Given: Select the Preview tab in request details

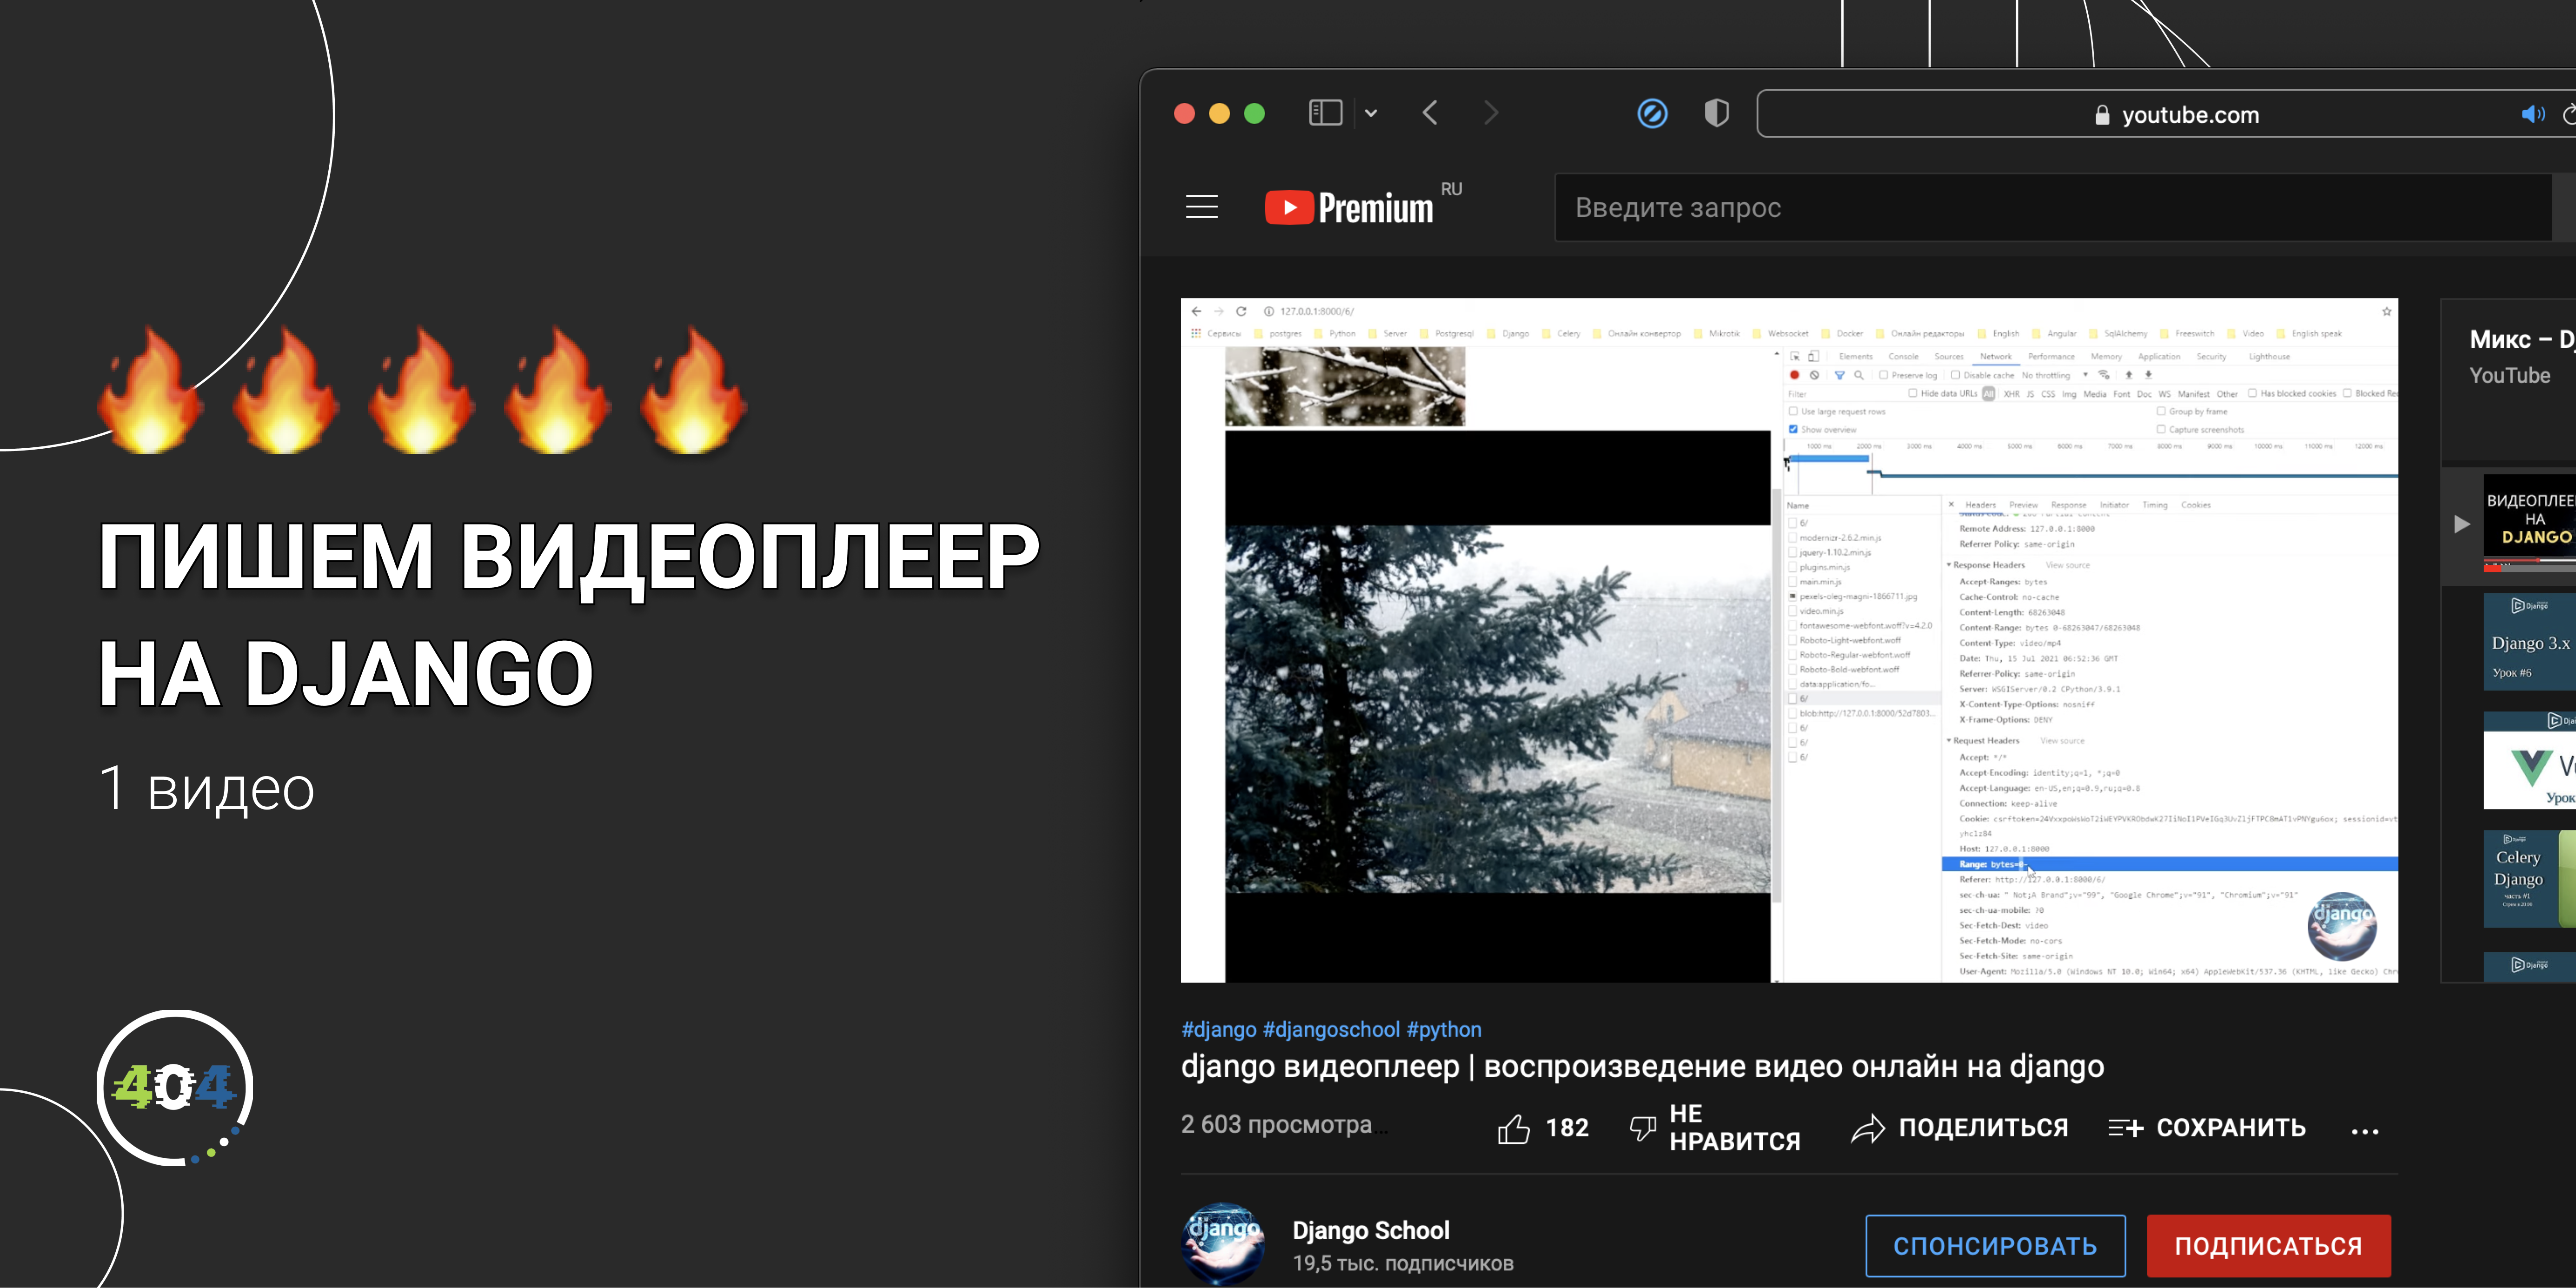Looking at the screenshot, I should [2024, 505].
